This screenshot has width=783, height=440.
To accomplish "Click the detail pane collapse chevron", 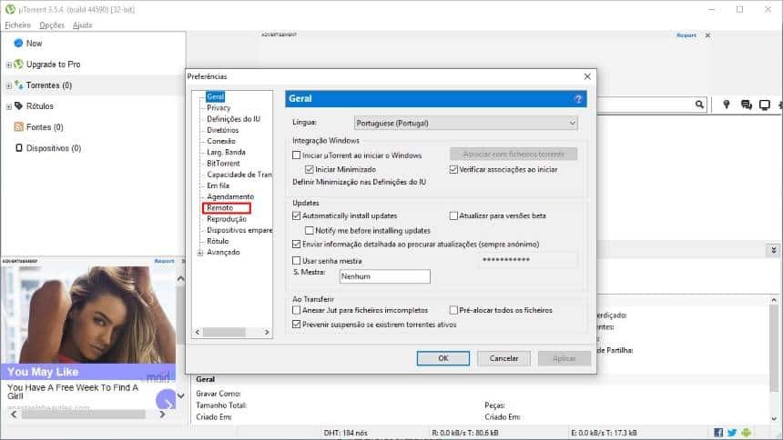I will [774, 250].
